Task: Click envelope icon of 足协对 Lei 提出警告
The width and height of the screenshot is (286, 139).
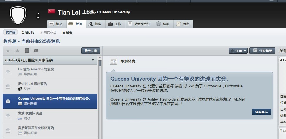Action: (8, 87)
